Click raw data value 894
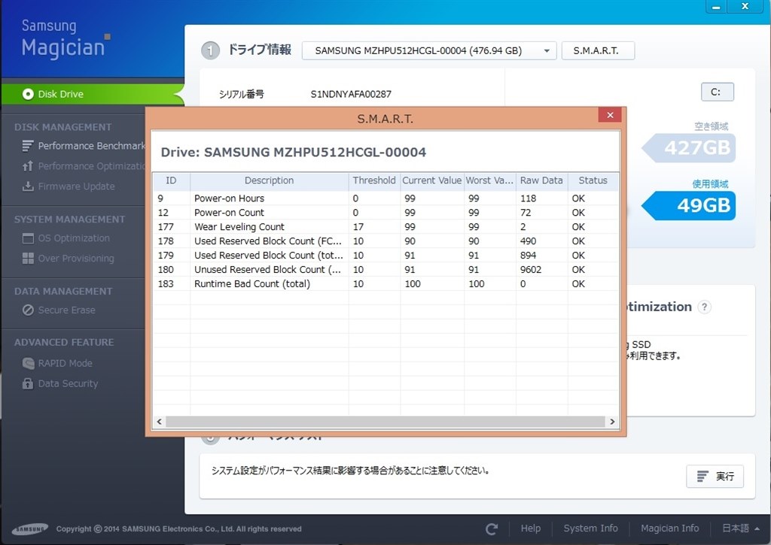Image resolution: width=771 pixels, height=545 pixels. [x=528, y=256]
